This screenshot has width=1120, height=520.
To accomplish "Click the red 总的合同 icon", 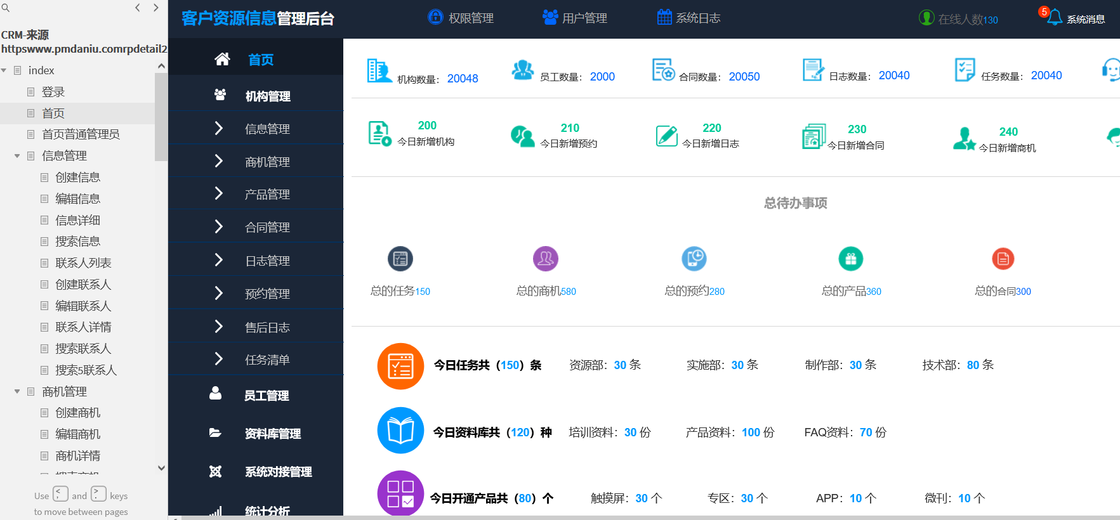I will click(1003, 259).
